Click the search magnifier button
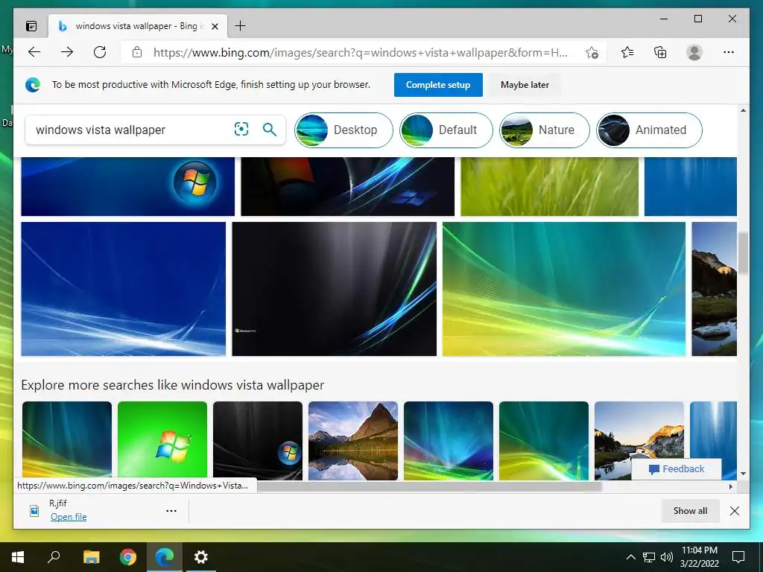The width and height of the screenshot is (763, 572). click(x=270, y=129)
